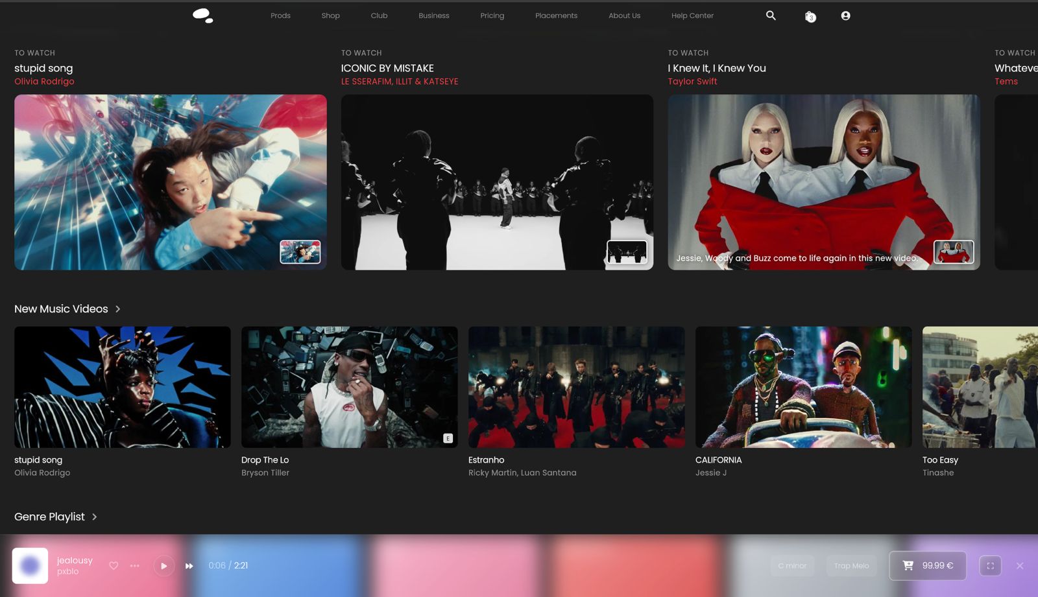The height and width of the screenshot is (597, 1038).
Task: Open the Help Center link
Action: tap(692, 16)
